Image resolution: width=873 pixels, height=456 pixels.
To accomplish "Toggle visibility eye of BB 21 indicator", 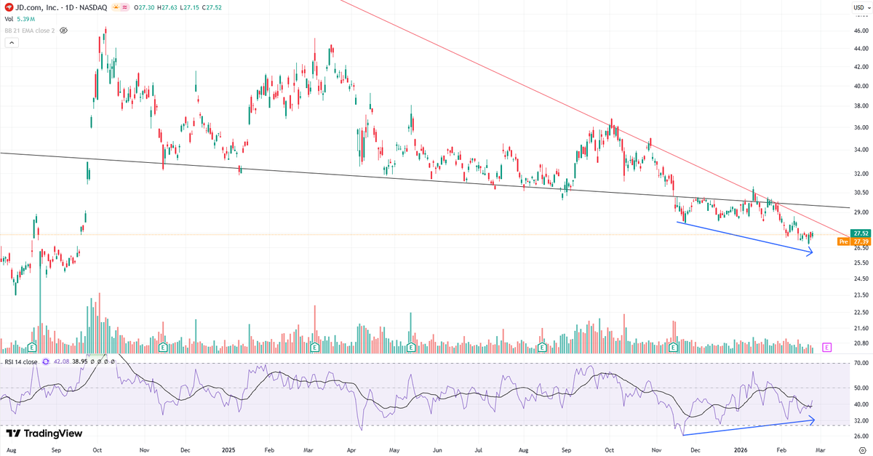I will coord(63,31).
